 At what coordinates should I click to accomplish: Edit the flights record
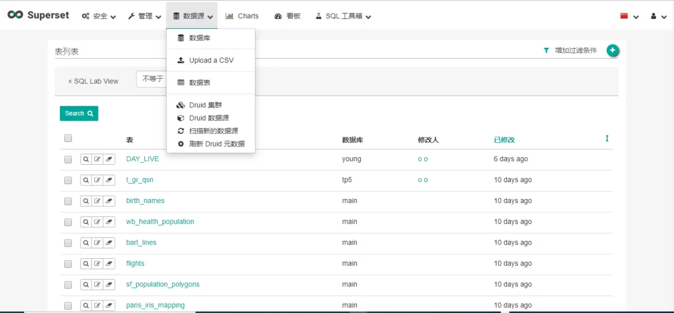(97, 264)
